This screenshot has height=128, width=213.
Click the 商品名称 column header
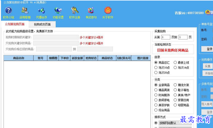pos(19,58)
